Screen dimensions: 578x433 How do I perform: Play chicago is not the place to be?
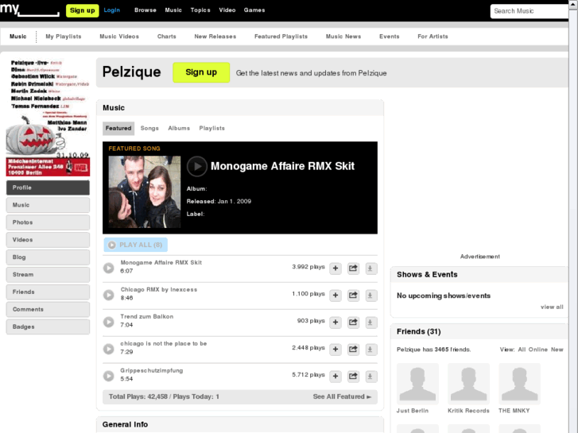(x=108, y=349)
